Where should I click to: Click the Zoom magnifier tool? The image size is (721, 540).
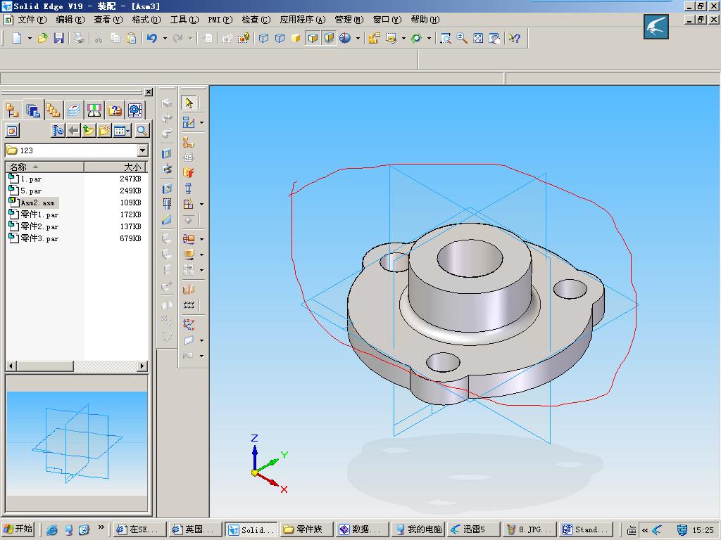(x=462, y=38)
